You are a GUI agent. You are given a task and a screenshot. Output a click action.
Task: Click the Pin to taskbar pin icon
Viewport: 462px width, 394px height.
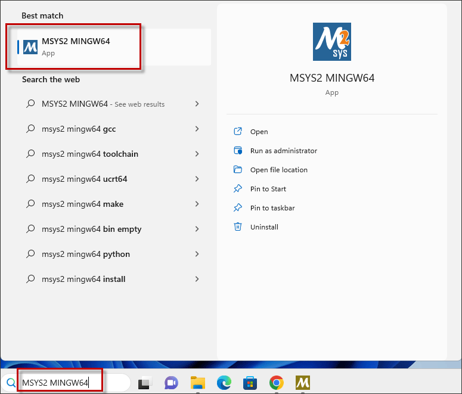tap(238, 207)
